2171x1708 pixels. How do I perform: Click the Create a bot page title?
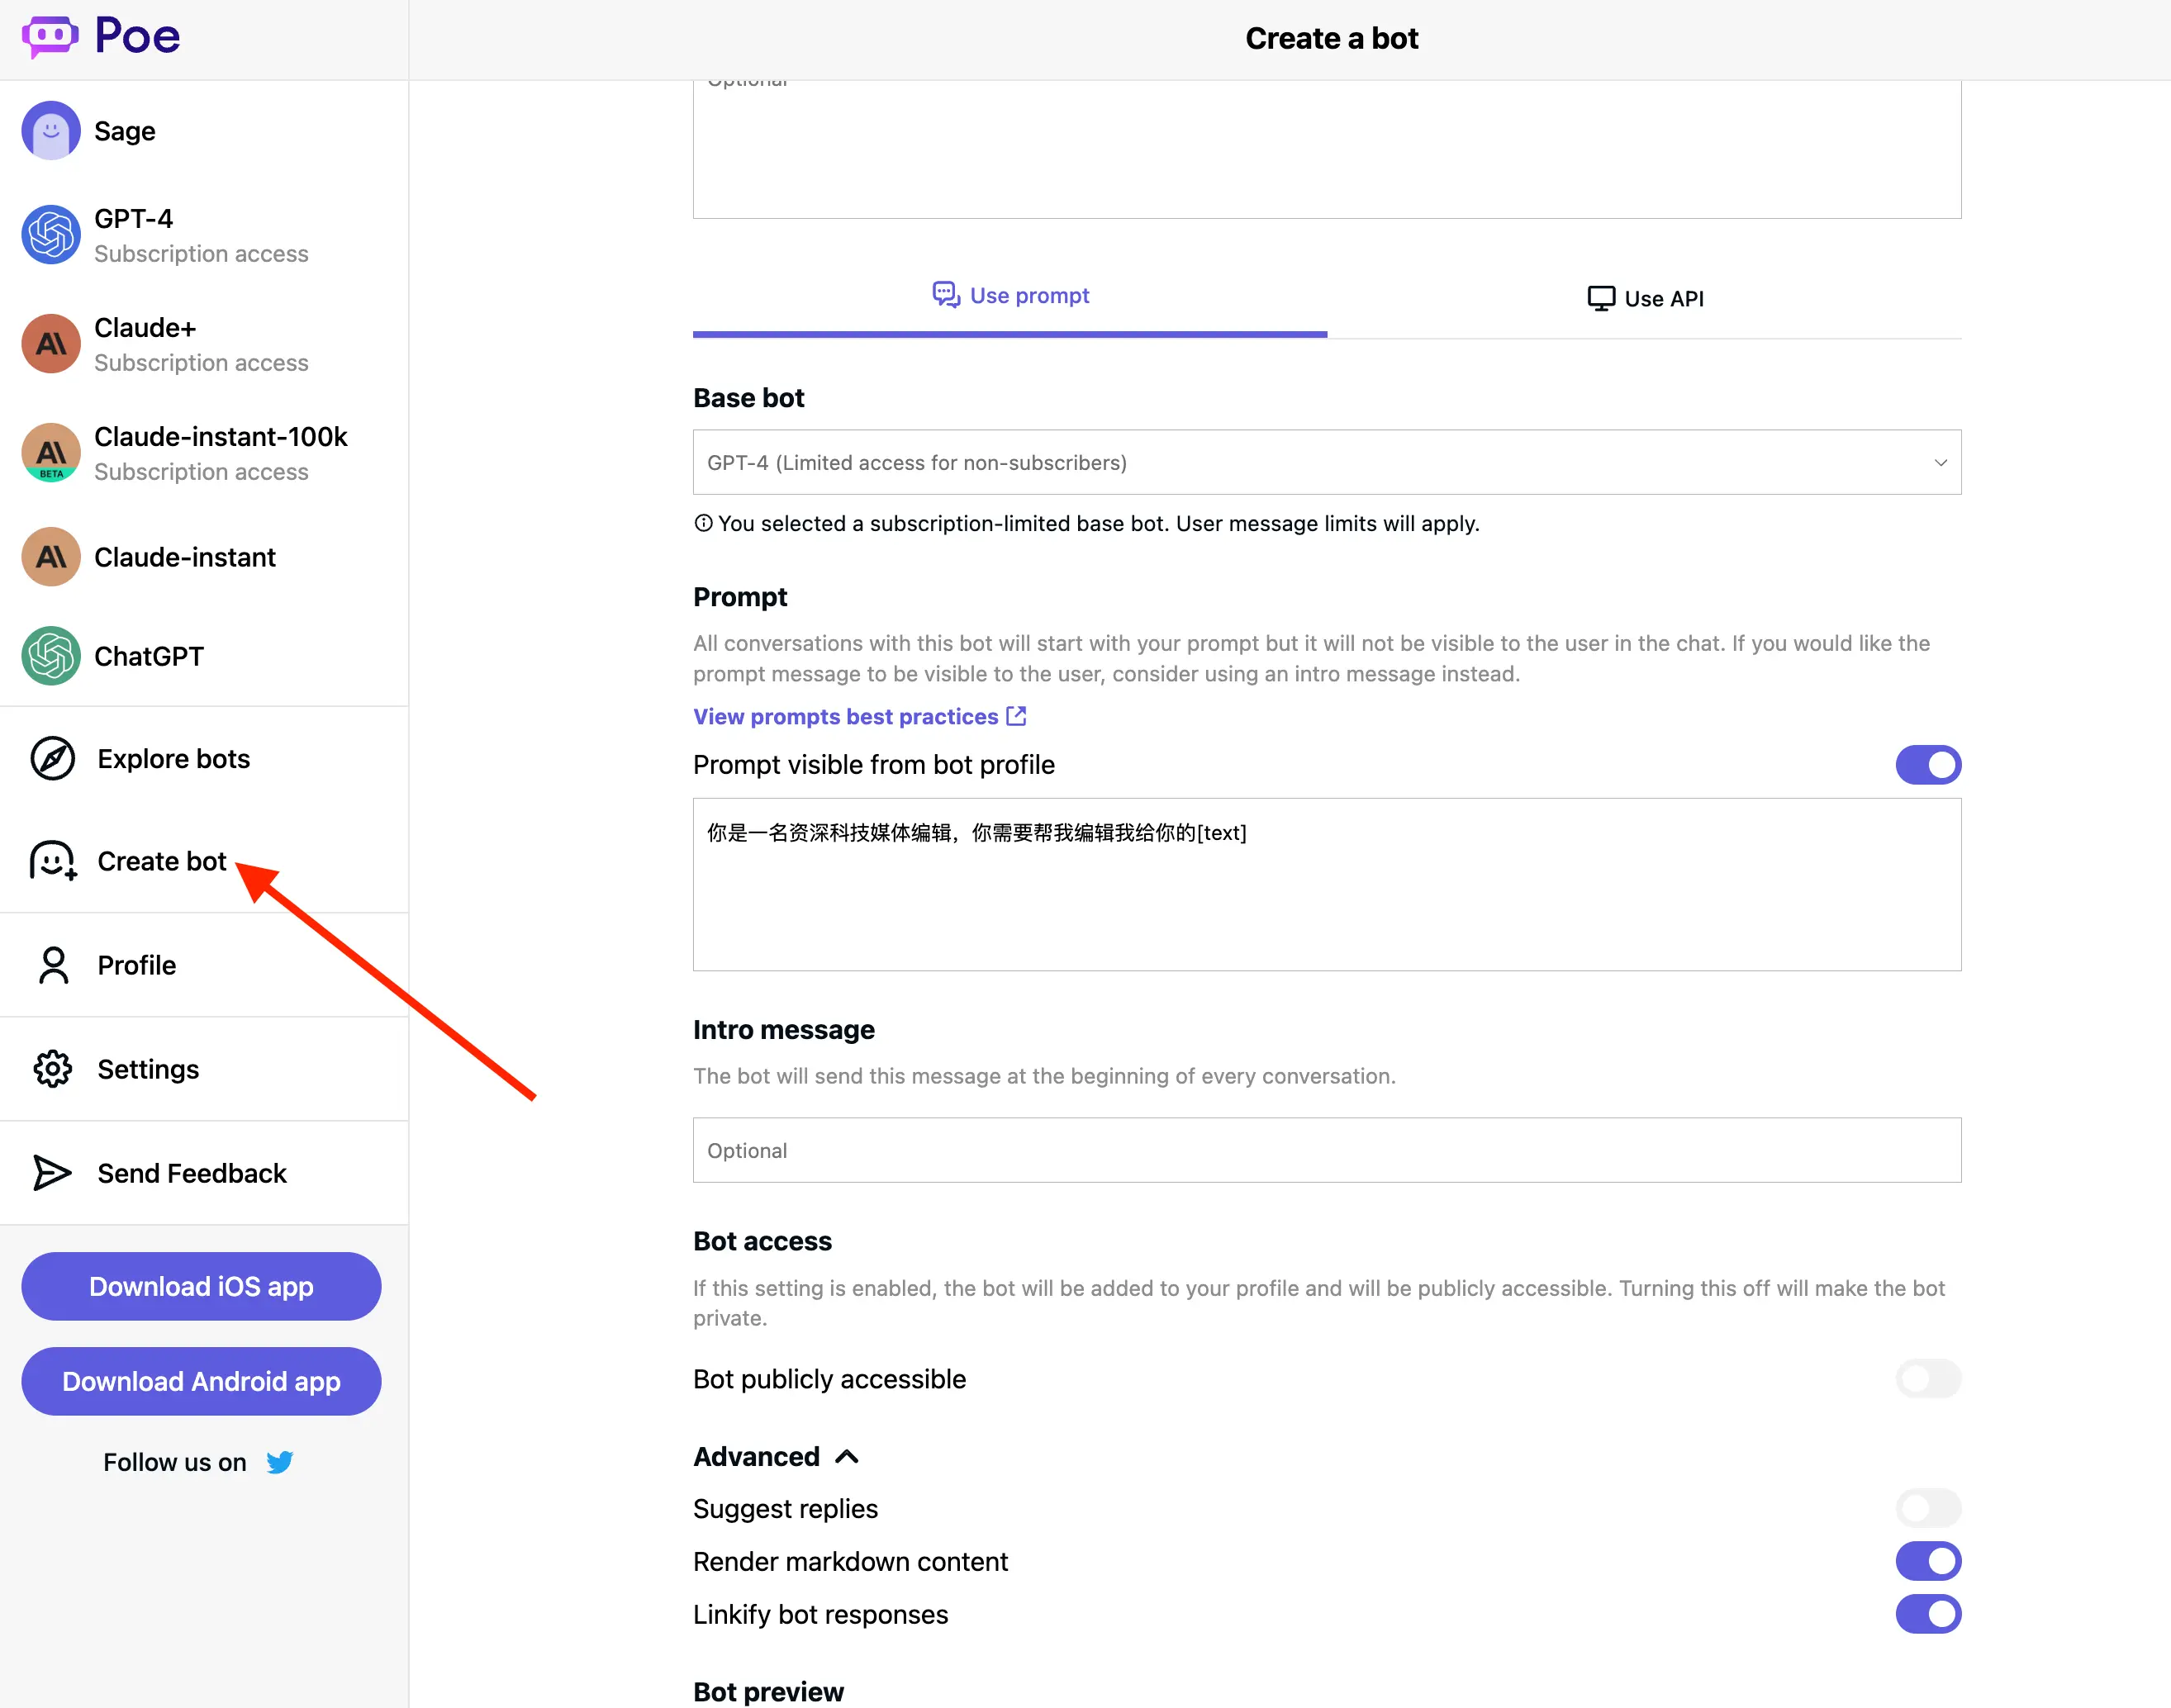pyautogui.click(x=1331, y=38)
